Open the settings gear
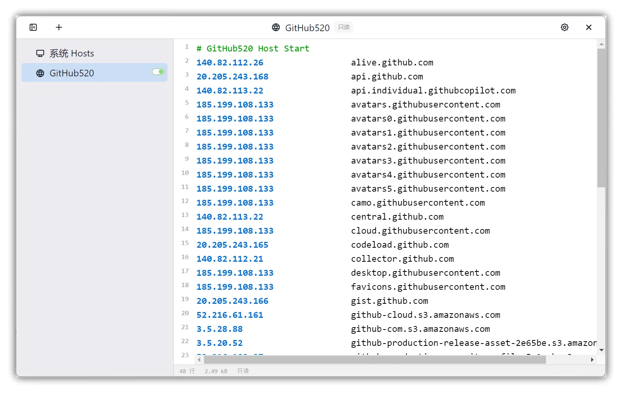The image size is (622, 393). pos(565,27)
